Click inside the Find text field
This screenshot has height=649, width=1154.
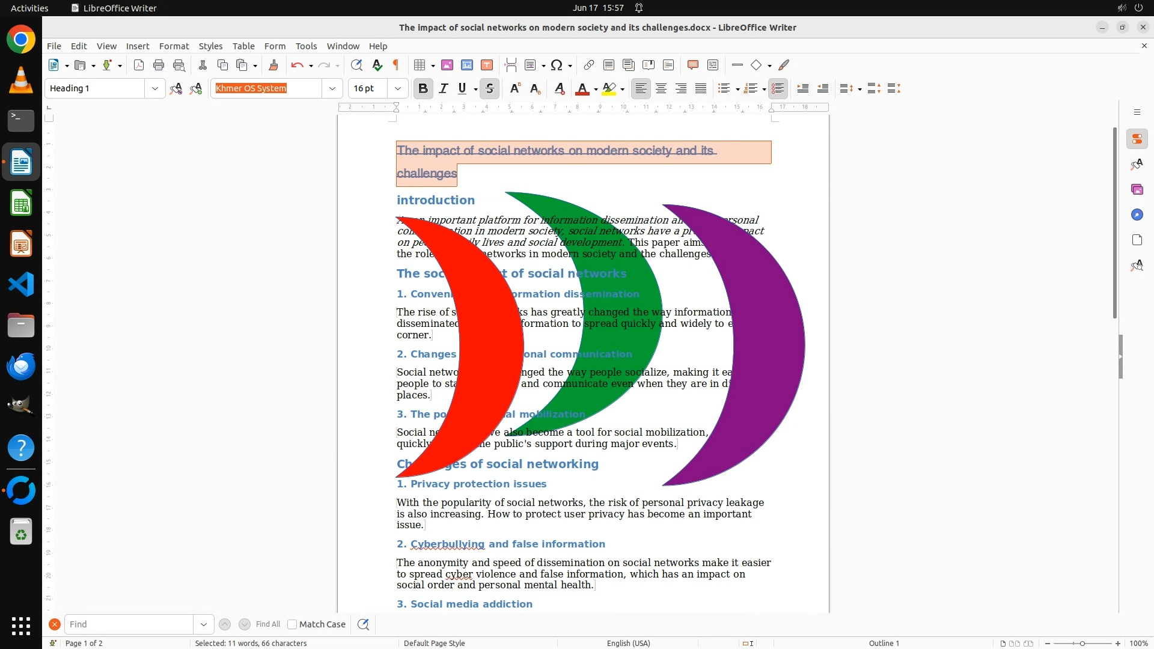[x=129, y=624]
